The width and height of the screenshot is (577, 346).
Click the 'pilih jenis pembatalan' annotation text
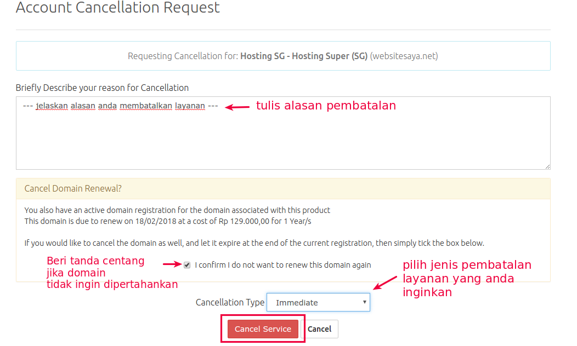[x=467, y=265]
